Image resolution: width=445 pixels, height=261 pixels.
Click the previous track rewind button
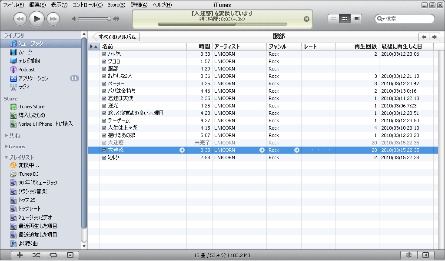point(20,19)
